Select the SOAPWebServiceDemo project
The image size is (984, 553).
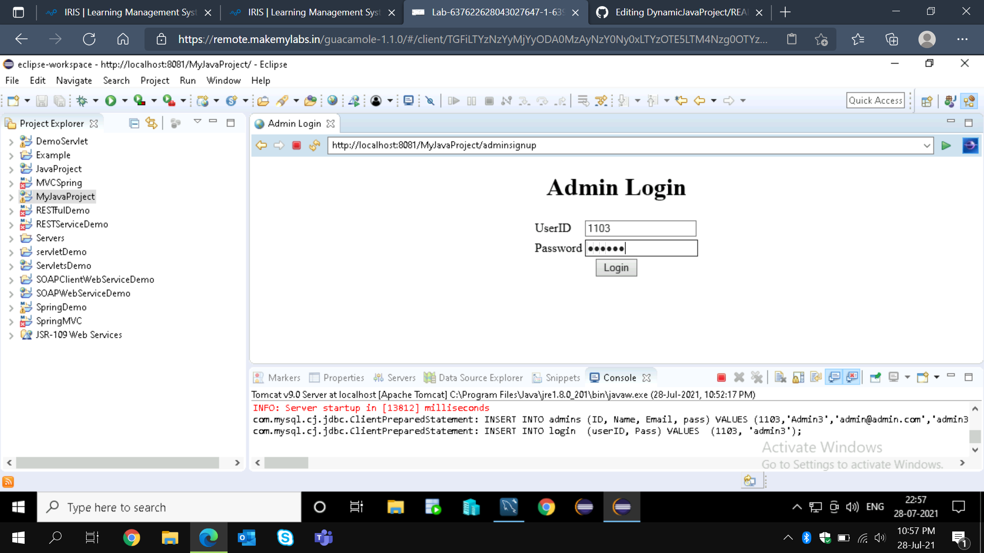(83, 293)
